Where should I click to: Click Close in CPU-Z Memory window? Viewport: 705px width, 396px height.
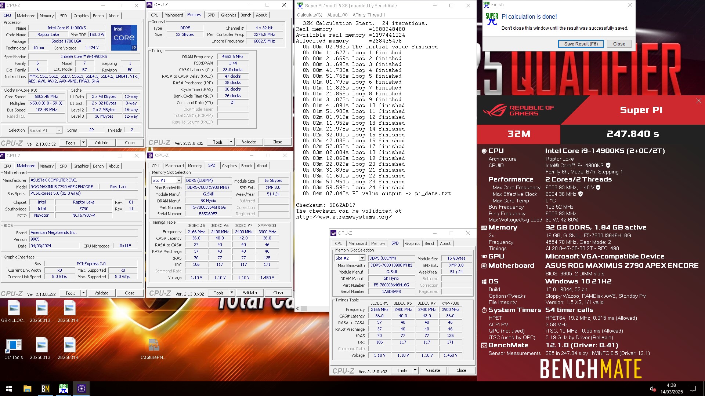(277, 142)
